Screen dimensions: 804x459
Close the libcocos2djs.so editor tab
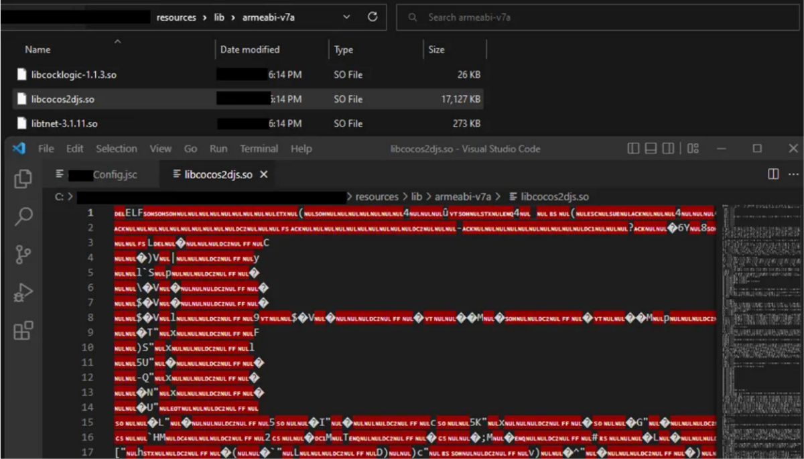(x=264, y=174)
